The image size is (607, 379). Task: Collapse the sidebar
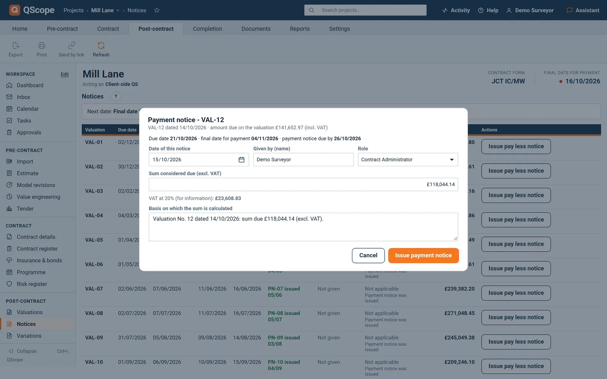tap(23, 351)
